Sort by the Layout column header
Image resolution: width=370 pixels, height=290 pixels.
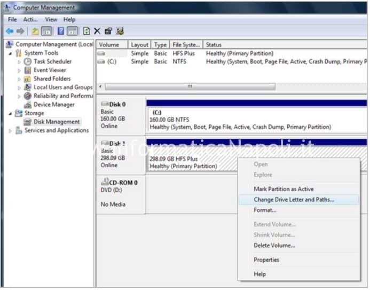tap(139, 45)
